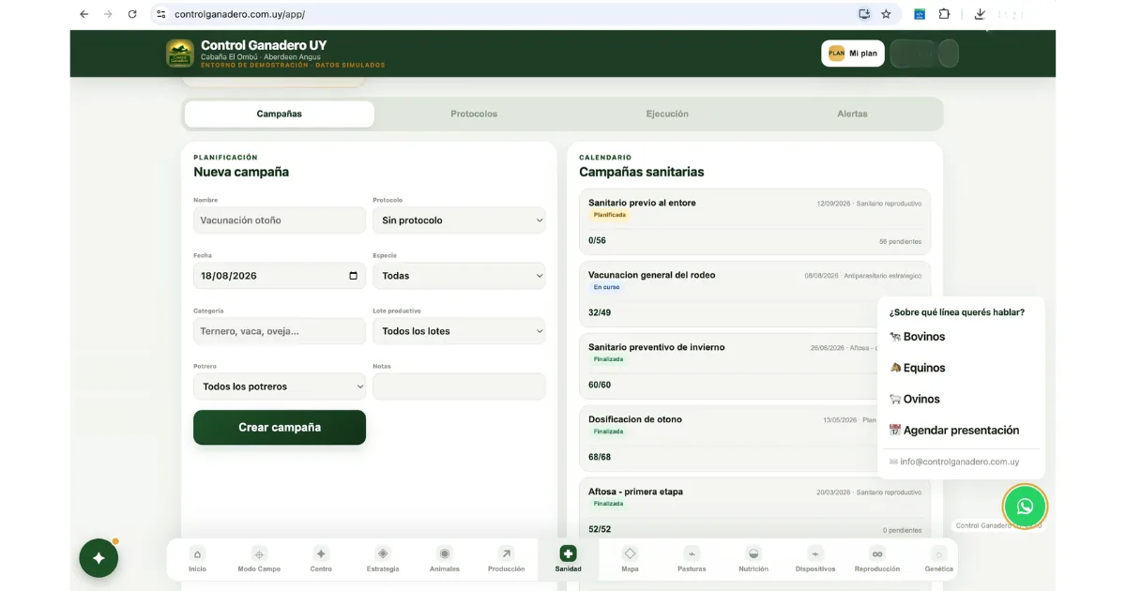Viewport: 1126px width, 591px height.
Task: Reload the page in the browser
Action: [132, 14]
